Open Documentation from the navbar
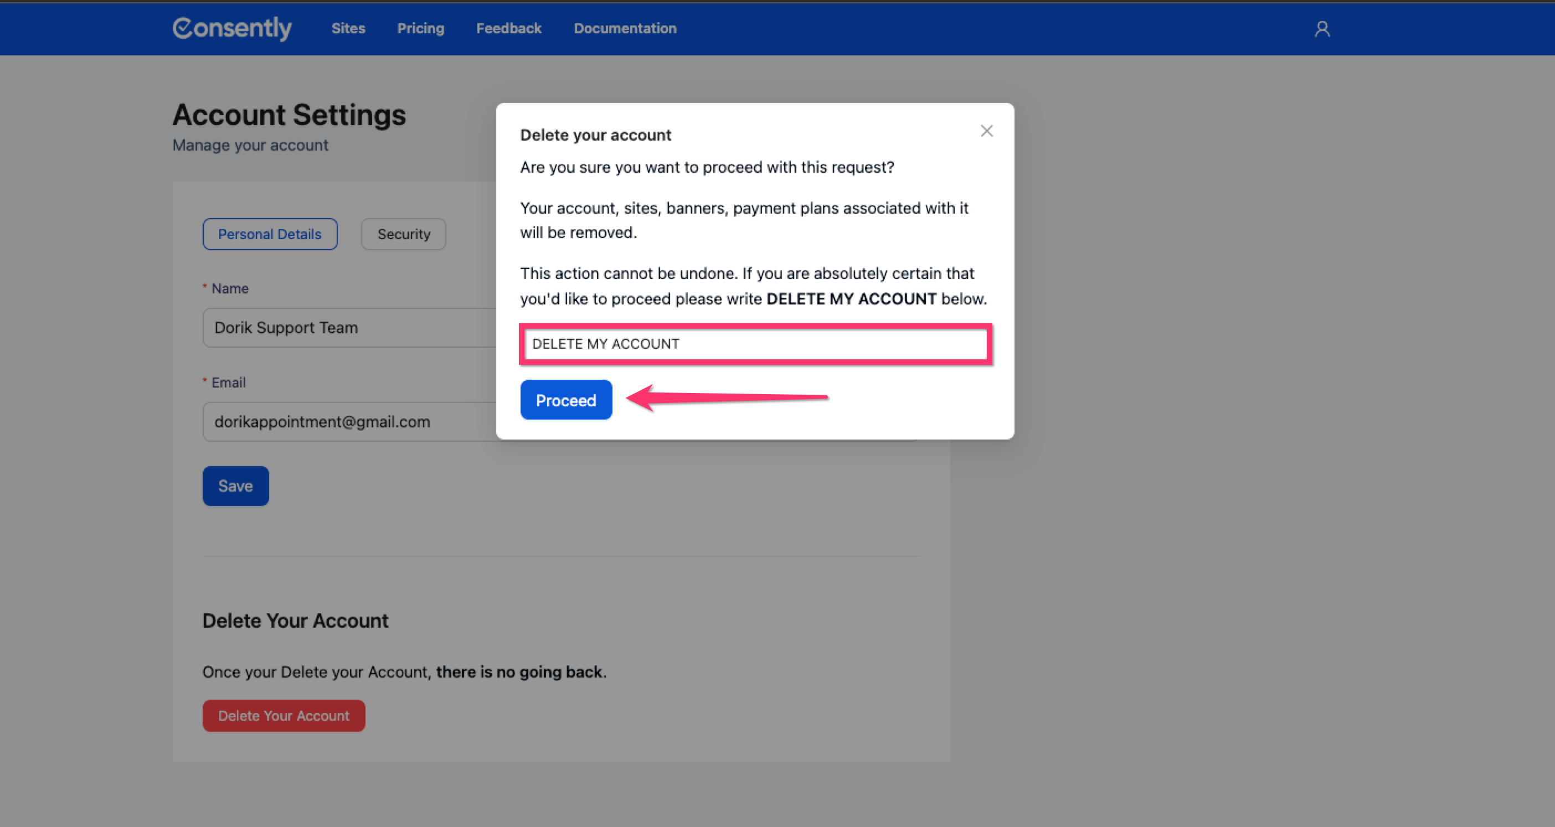 [625, 28]
